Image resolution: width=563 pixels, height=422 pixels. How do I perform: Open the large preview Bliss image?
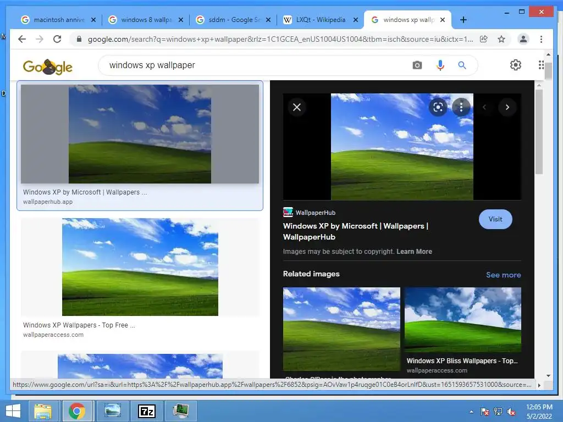pos(402,146)
